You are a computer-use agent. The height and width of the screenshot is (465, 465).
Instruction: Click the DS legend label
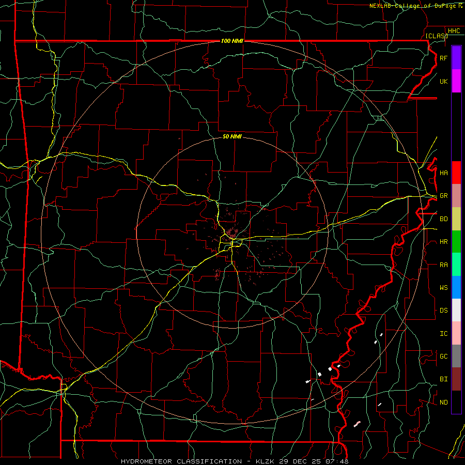pos(443,311)
